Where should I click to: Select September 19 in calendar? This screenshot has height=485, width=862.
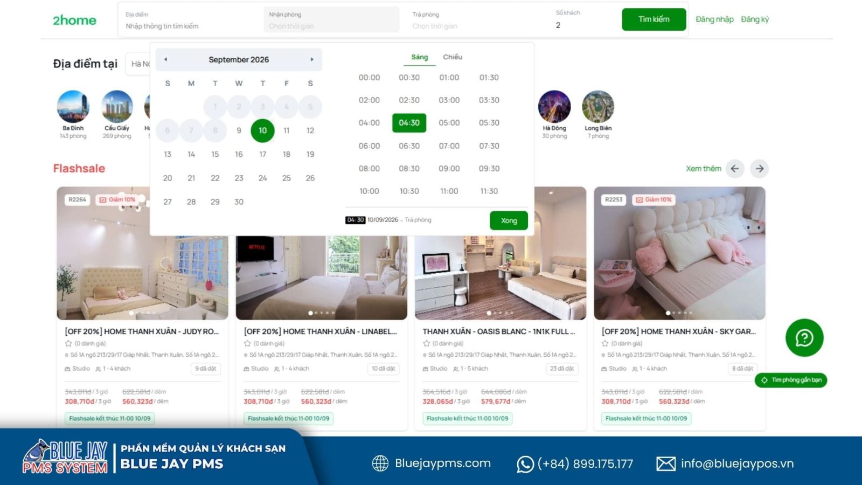pos(310,154)
